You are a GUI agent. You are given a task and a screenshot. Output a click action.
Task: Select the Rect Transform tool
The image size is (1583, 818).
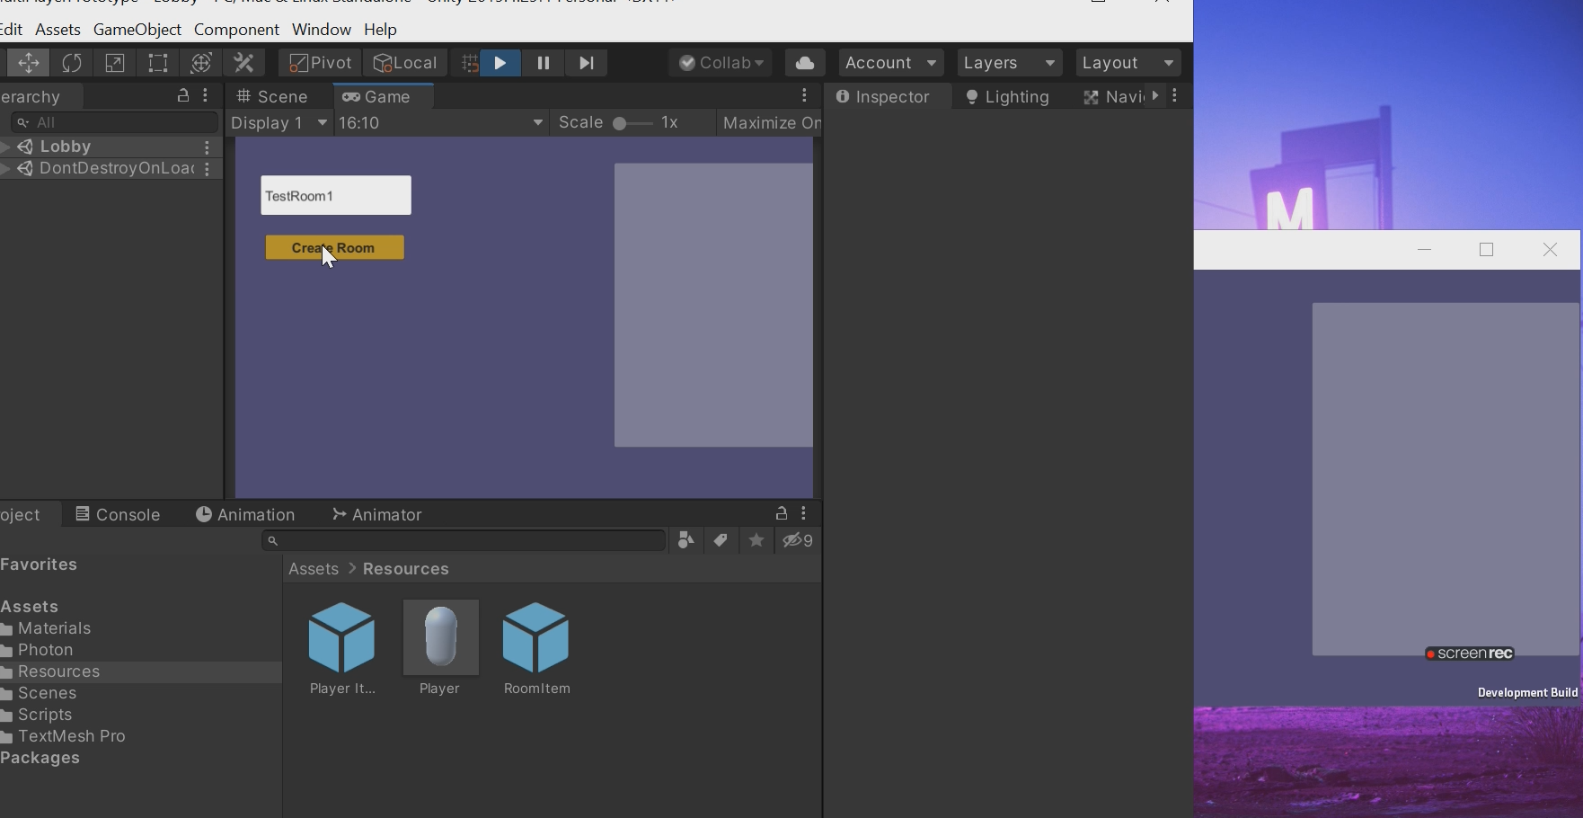(x=158, y=63)
